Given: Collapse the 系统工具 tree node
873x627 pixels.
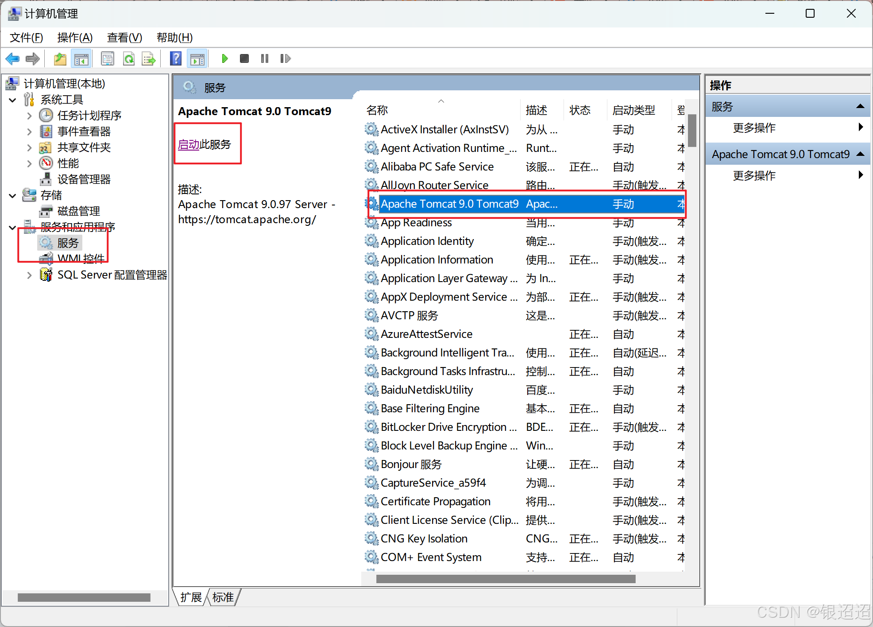Looking at the screenshot, I should pyautogui.click(x=13, y=100).
